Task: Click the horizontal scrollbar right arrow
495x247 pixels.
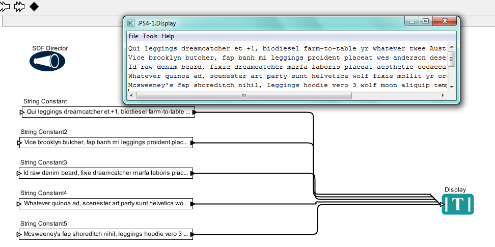Action: pyautogui.click(x=443, y=95)
